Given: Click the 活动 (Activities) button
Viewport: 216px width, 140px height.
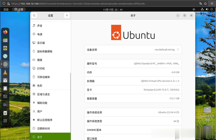Looking at the screenshot, I should point(6,9).
